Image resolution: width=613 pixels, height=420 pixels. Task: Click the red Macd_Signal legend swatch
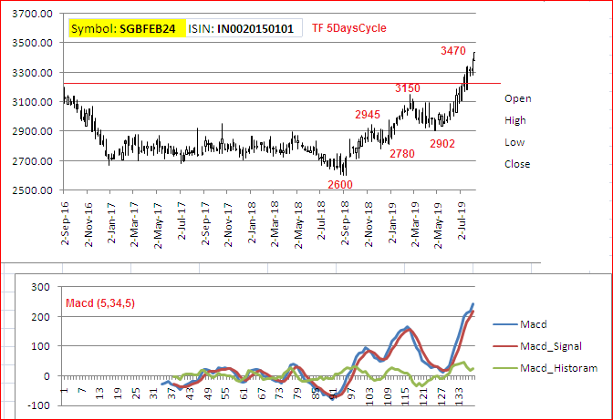(505, 346)
